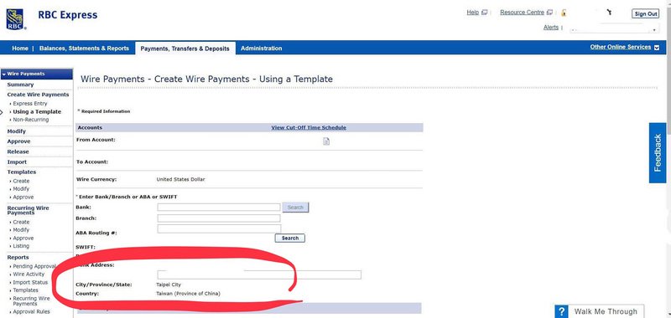671x318 pixels.
Task: Open the Alerts dropdown selector
Action: (613, 29)
